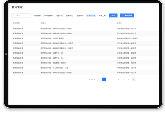Screen dimensions: 165x114
Task: Open the row with 客服管家 applicant
Action: tap(85, 63)
